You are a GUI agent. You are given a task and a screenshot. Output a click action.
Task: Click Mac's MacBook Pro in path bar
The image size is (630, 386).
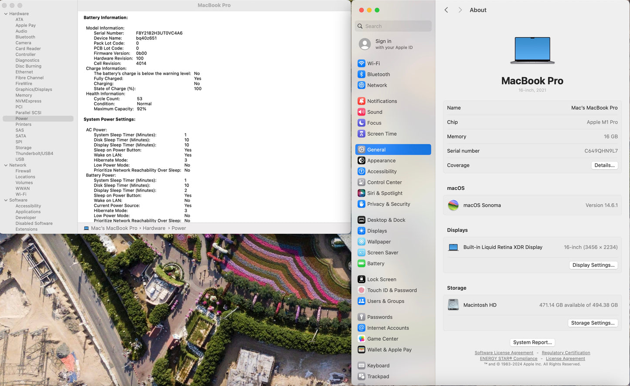(x=114, y=228)
